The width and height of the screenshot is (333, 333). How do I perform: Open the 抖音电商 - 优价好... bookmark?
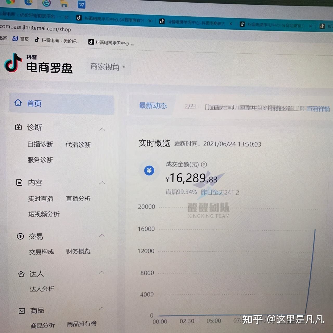coord(57,40)
